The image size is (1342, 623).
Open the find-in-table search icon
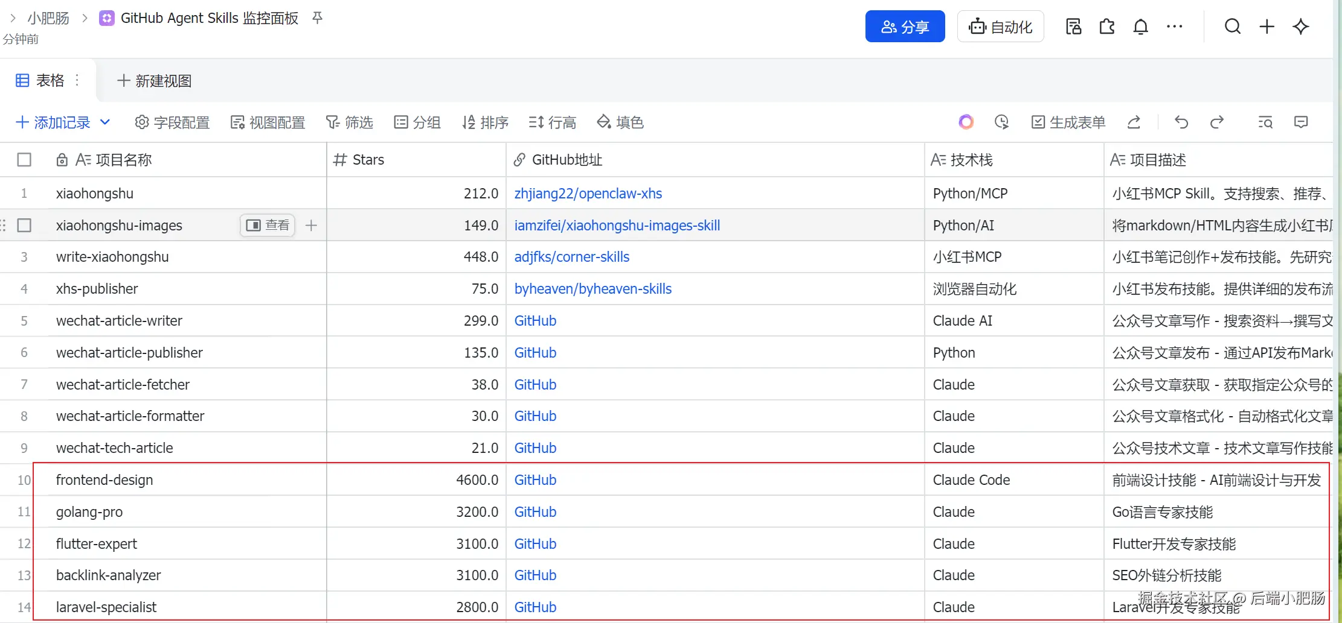click(1265, 122)
